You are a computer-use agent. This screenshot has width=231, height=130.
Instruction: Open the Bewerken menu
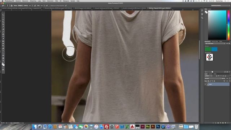pyautogui.click(x=25, y=1)
